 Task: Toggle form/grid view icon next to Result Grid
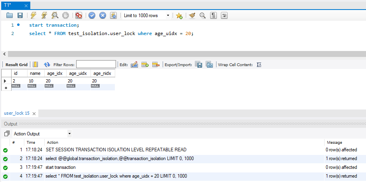(x=35, y=65)
